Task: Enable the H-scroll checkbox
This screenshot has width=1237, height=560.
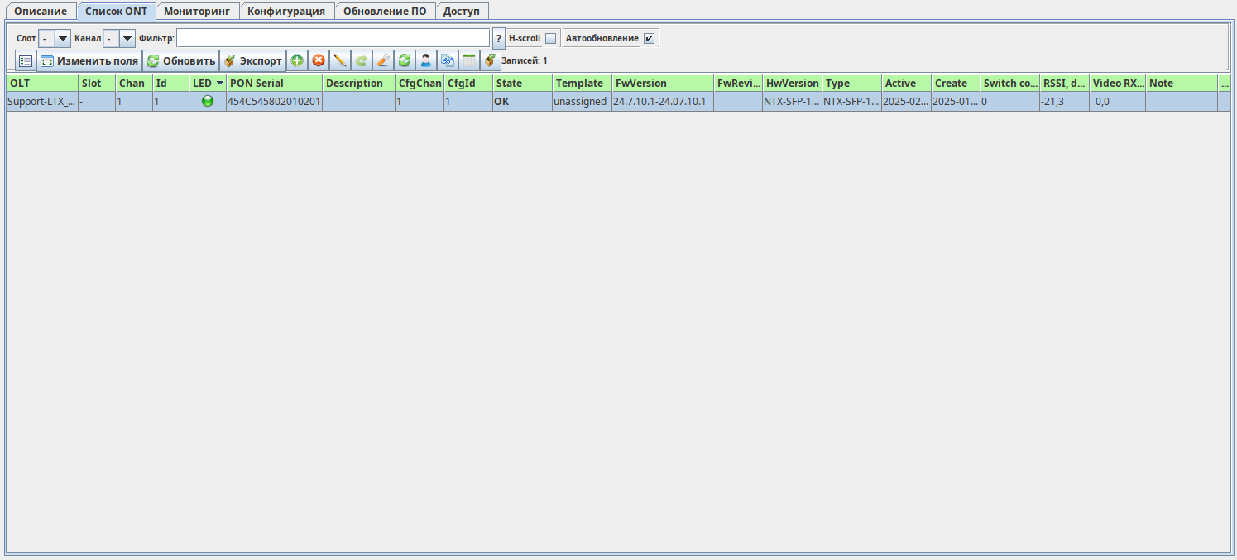Action: pyautogui.click(x=551, y=38)
